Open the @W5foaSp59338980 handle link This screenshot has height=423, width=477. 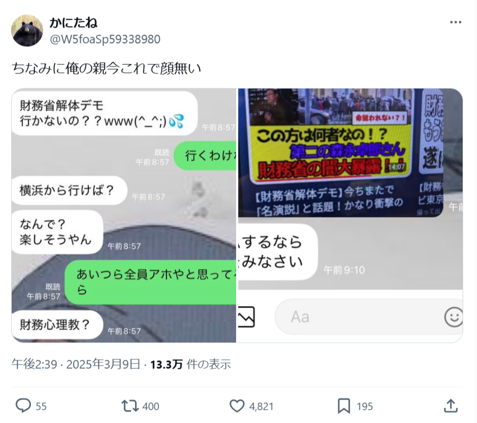pyautogui.click(x=105, y=39)
